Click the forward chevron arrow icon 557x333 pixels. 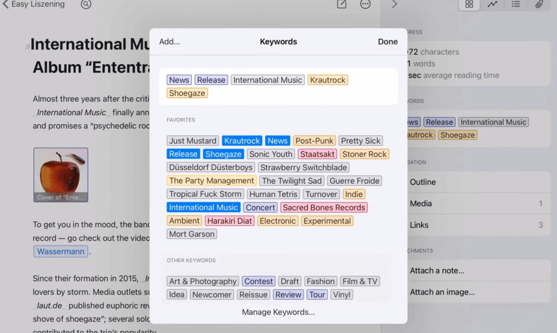[395, 5]
